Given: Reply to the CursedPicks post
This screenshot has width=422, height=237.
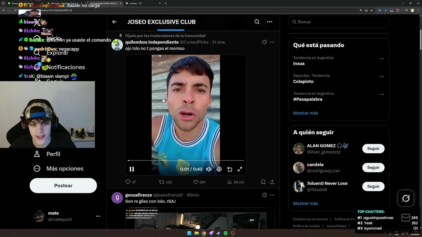Looking at the screenshot, I should pyautogui.click(x=131, y=182).
